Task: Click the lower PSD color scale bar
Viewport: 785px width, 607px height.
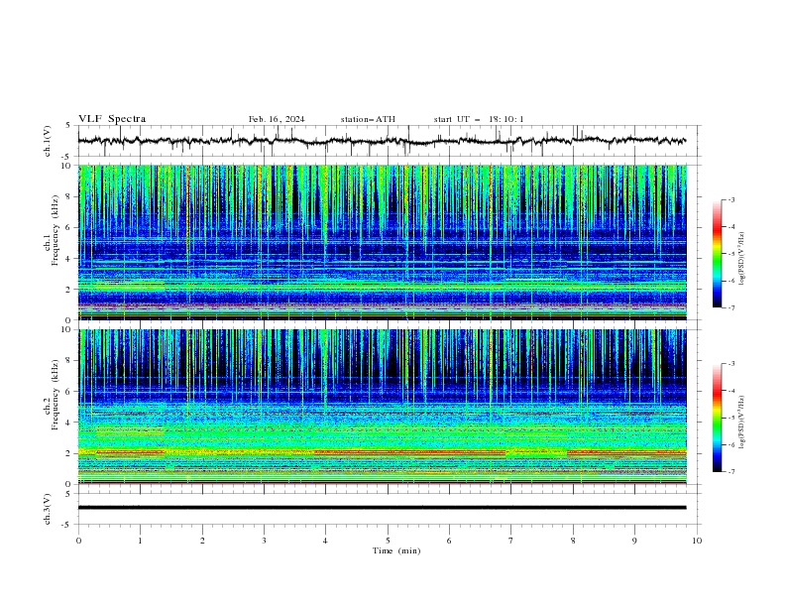Action: [x=717, y=418]
